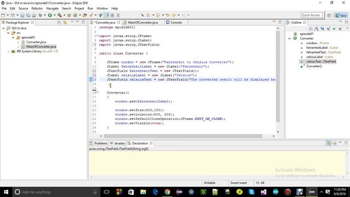Run the program with green Run icon

50,15
